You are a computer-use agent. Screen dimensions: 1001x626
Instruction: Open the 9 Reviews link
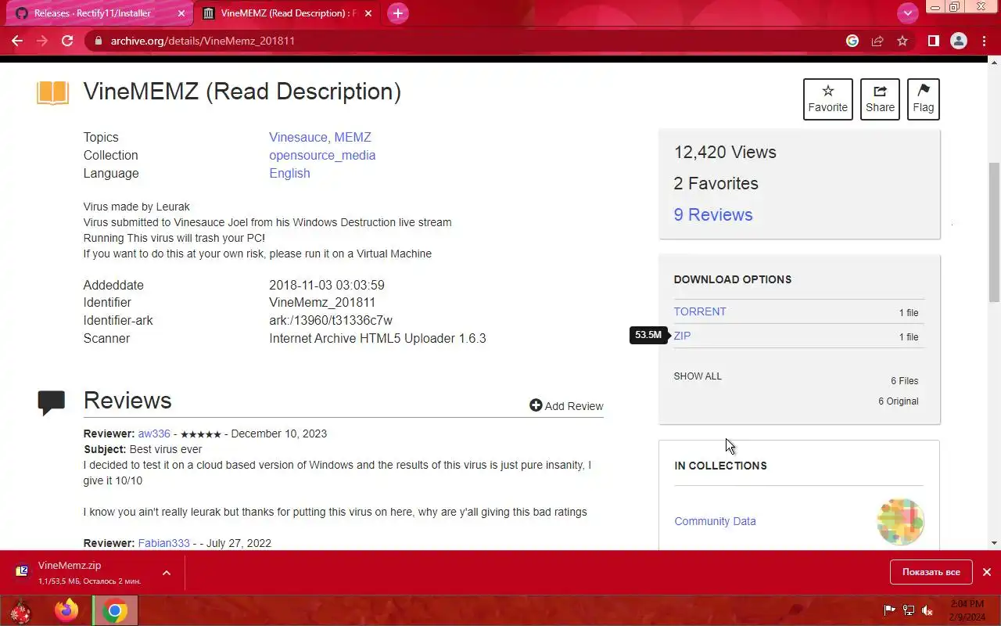point(713,214)
